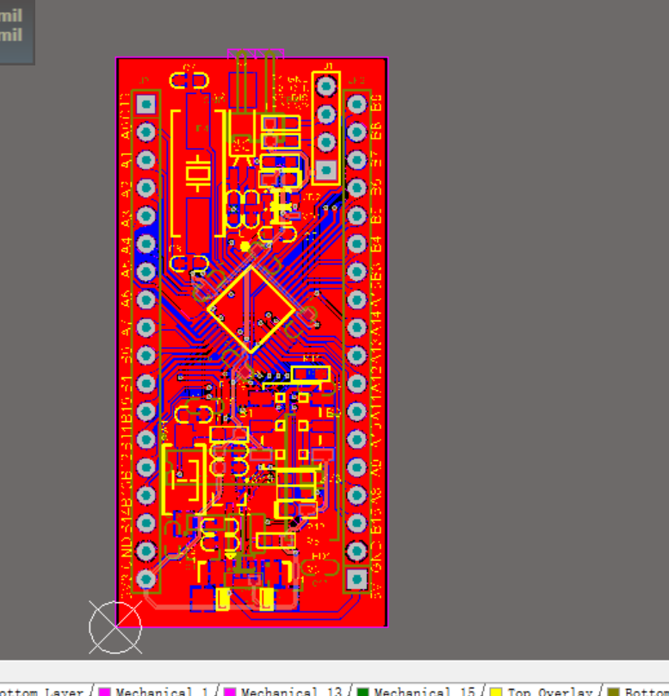Viewport: 669px width, 696px height.
Task: Select the right header pad labeled A11
Action: pyautogui.click(x=356, y=412)
